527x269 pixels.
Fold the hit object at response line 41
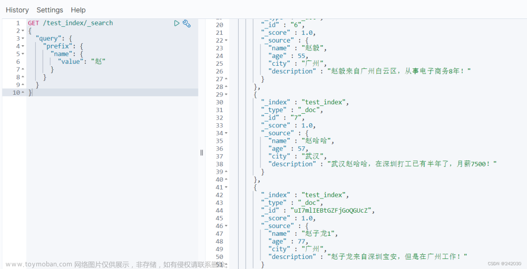[x=226, y=187]
